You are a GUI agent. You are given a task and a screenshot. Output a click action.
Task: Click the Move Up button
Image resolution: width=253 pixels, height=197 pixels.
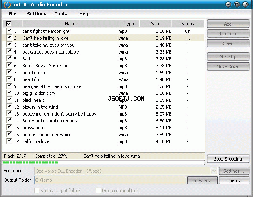coord(228,57)
